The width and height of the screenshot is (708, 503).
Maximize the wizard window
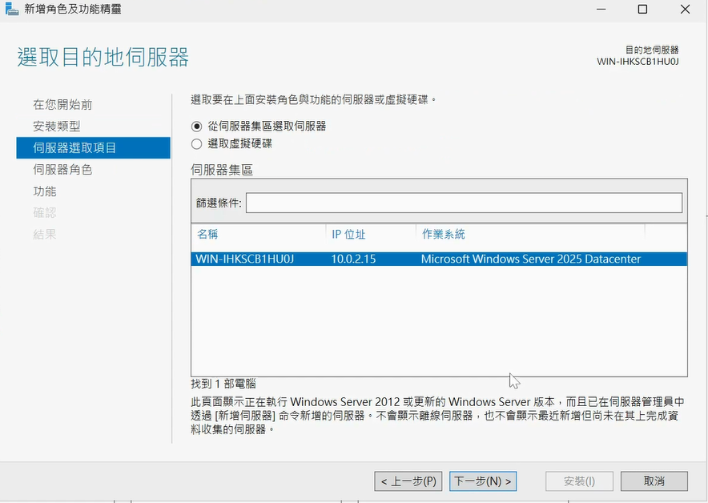pyautogui.click(x=642, y=9)
